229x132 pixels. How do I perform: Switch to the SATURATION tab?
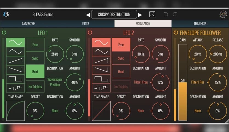[28, 23]
